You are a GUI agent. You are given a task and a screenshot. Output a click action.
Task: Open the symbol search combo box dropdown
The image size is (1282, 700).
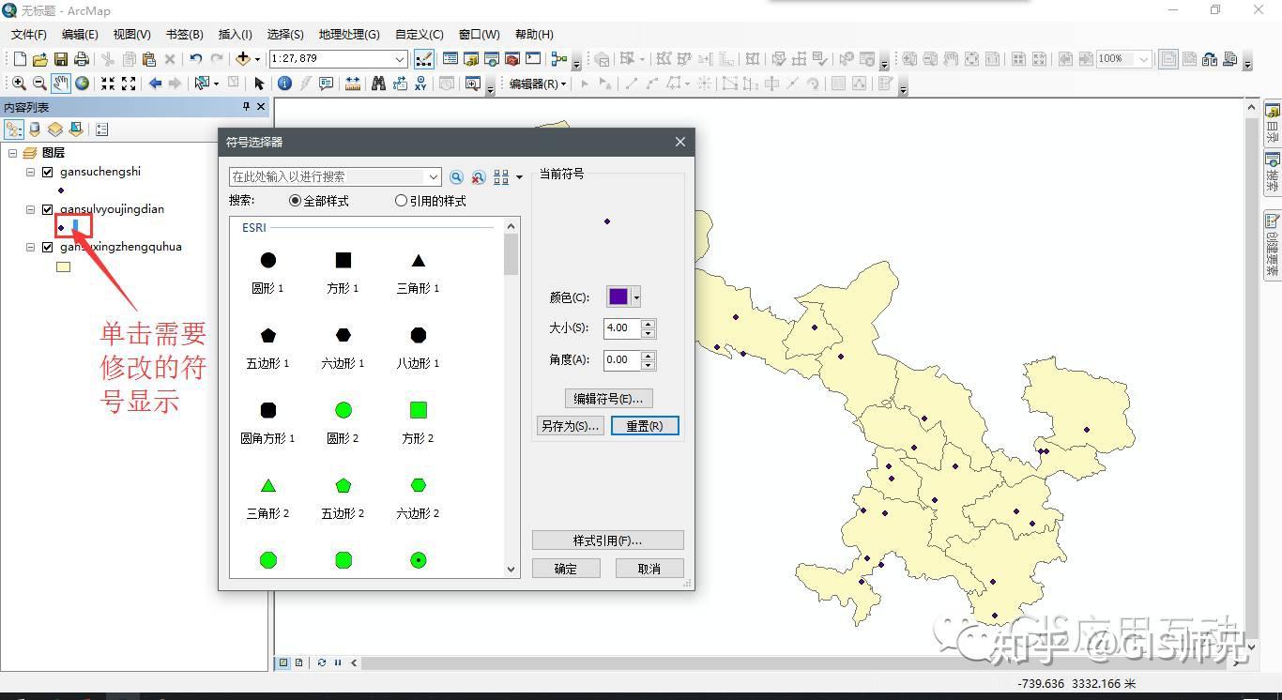[433, 176]
